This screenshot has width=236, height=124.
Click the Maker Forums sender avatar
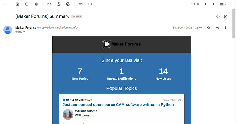click(x=8, y=30)
